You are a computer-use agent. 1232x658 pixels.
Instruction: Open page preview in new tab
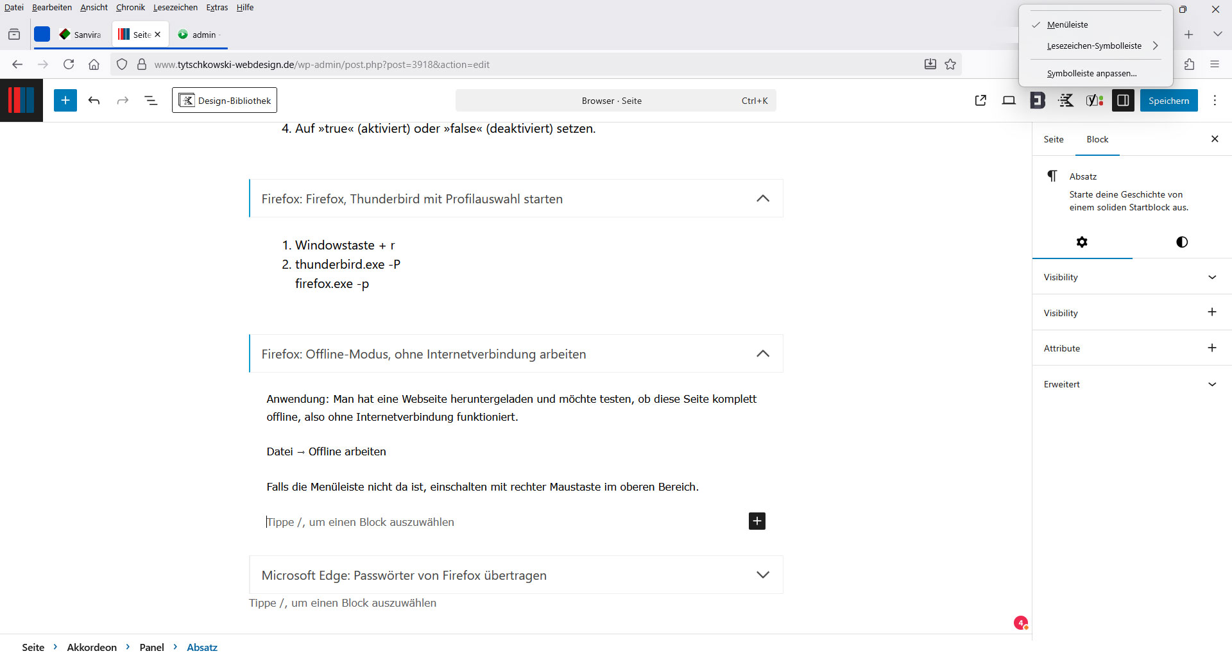980,101
